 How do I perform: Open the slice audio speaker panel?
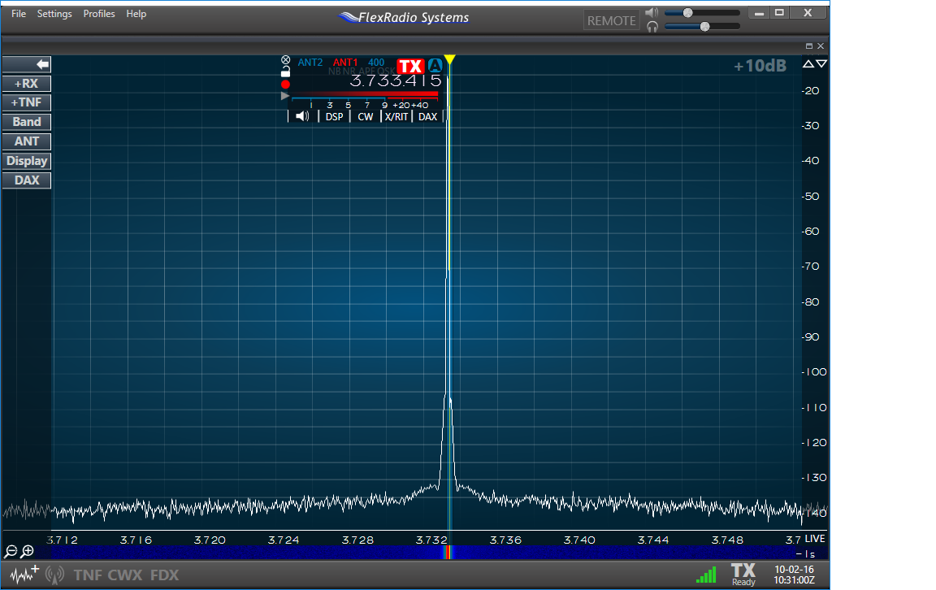302,116
